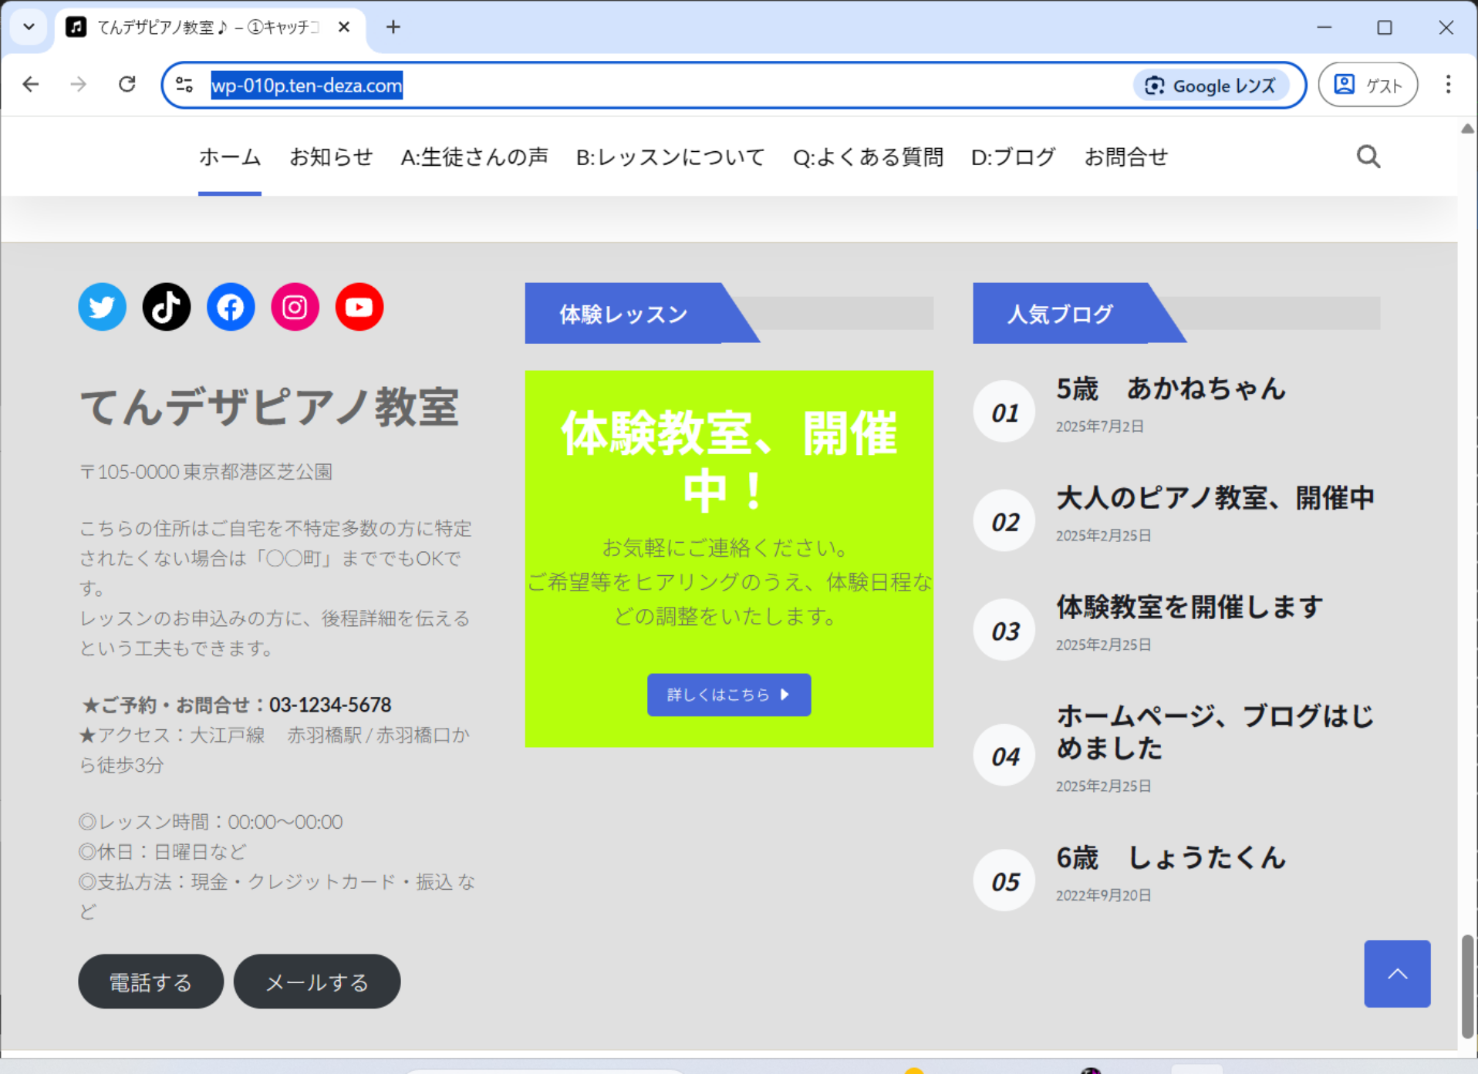Open the TikTok social link icon
Screen dimensions: 1478x1074
[166, 308]
